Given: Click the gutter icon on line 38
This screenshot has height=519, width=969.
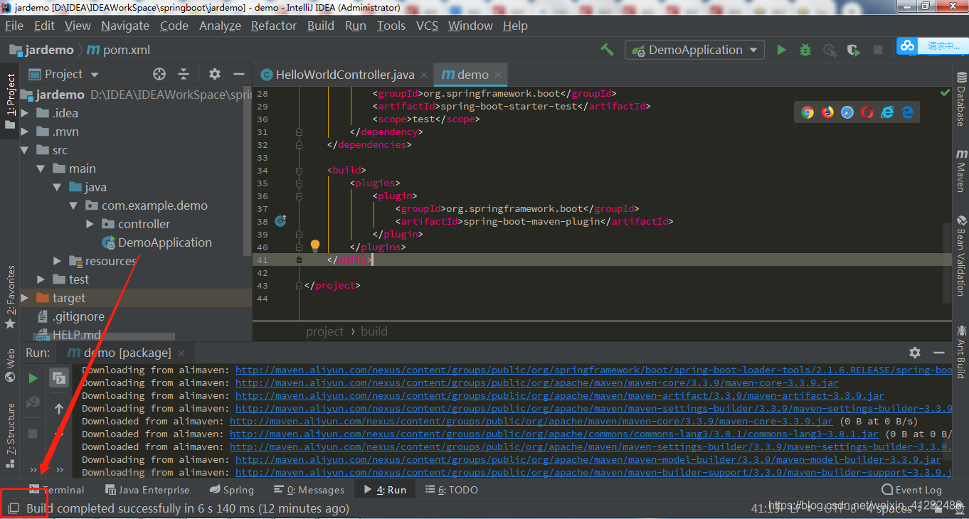Looking at the screenshot, I should click(x=280, y=220).
